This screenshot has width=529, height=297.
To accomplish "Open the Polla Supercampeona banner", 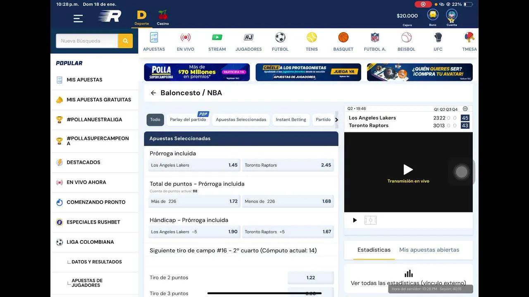I will (x=197, y=72).
